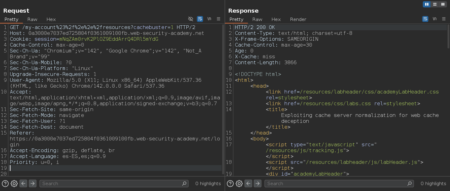This screenshot has width=450, height=191.
Task: Toggle word wrap icon in Request panel
Action: 200,19
